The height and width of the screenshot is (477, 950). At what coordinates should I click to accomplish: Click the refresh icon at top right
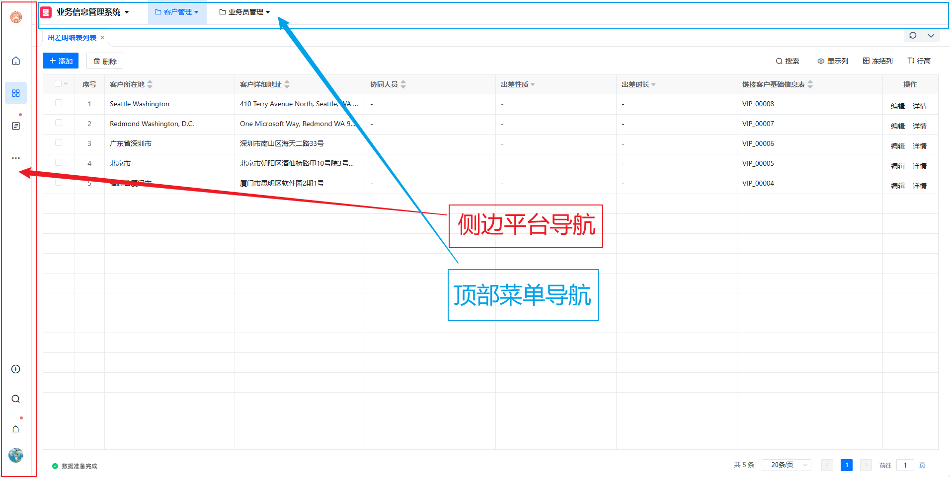pos(913,36)
